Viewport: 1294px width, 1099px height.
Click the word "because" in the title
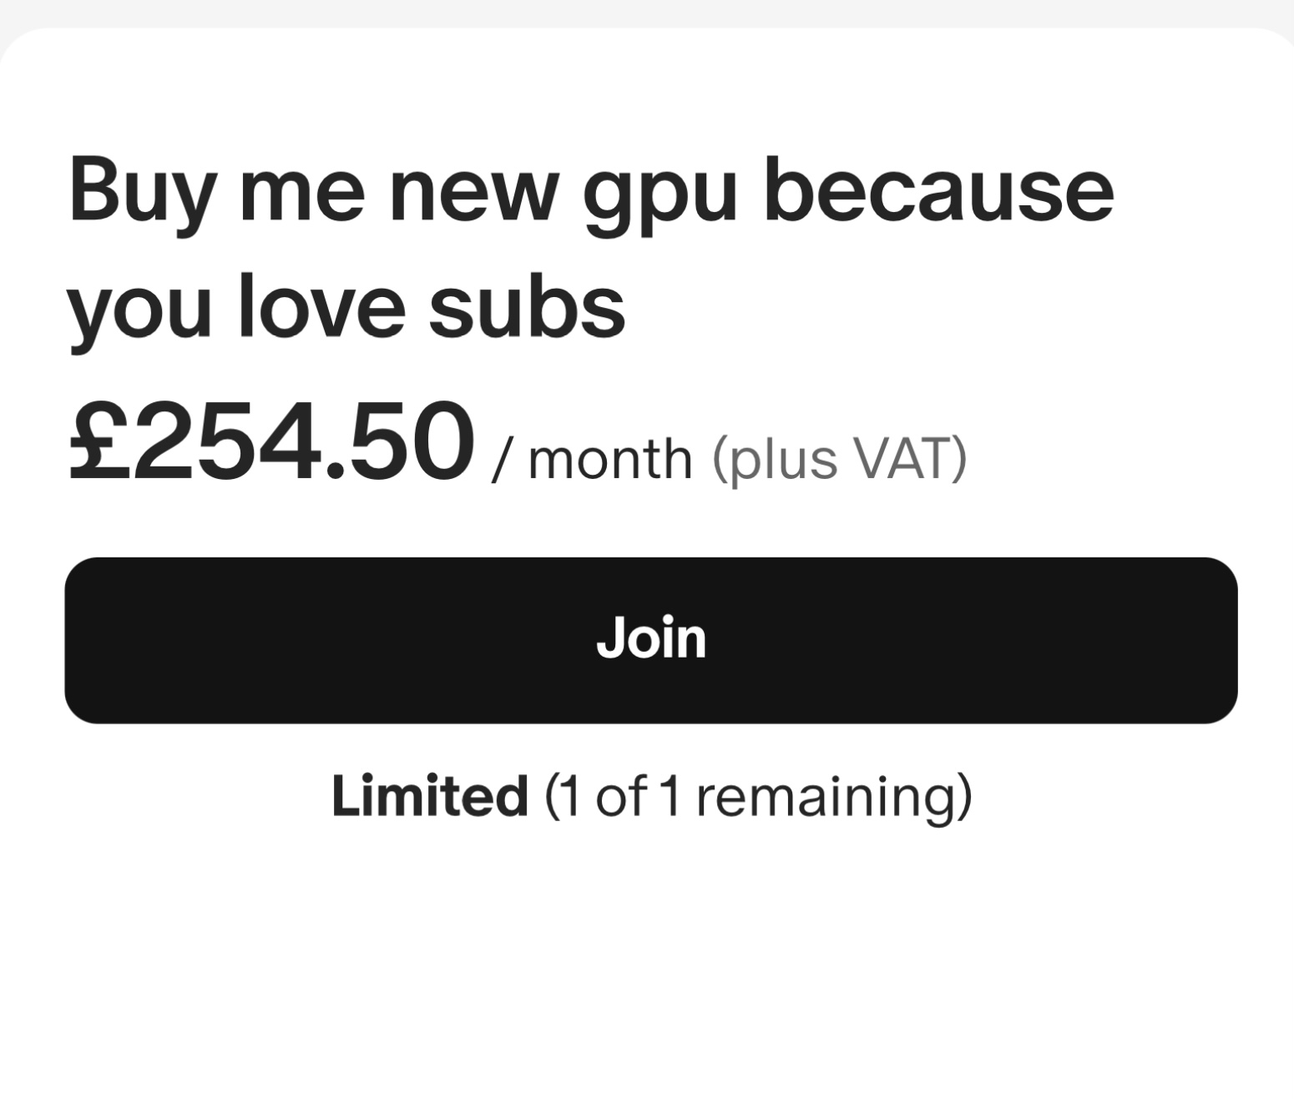point(938,192)
